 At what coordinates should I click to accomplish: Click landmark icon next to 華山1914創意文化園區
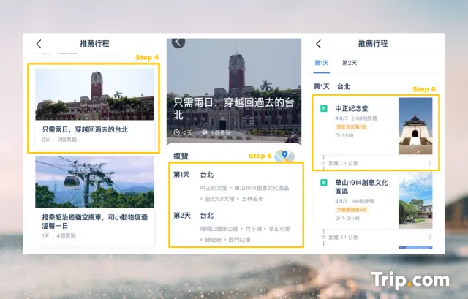(324, 182)
